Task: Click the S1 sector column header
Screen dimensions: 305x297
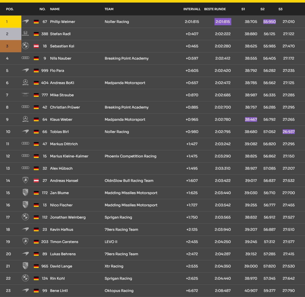Action: pos(243,9)
